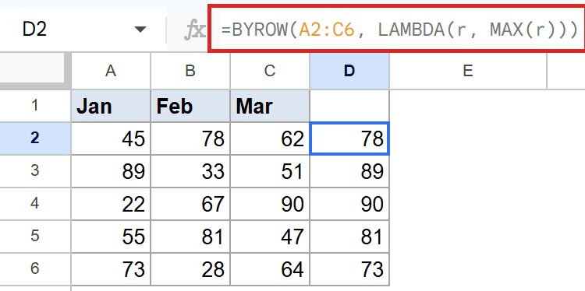Click the select-all corner box
Viewport: 585px width, 291px height.
pyautogui.click(x=34, y=70)
